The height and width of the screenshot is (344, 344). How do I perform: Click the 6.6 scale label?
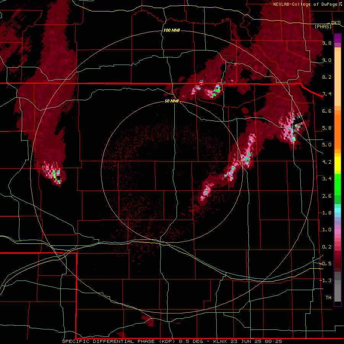click(x=327, y=111)
